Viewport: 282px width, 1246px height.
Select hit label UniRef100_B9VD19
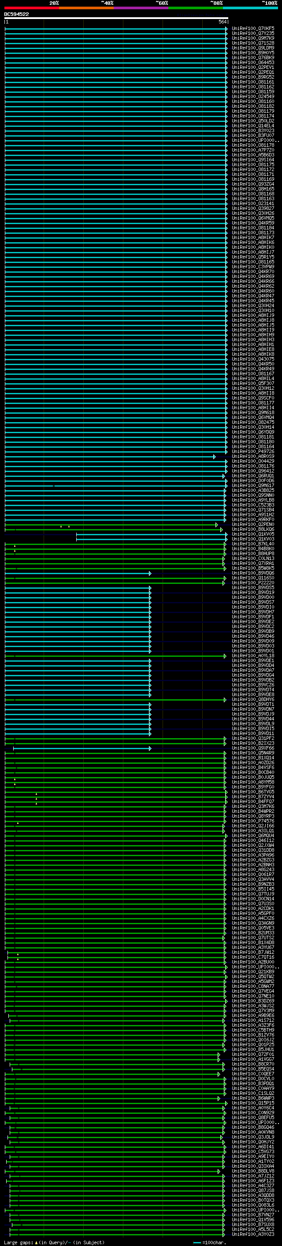point(253,592)
